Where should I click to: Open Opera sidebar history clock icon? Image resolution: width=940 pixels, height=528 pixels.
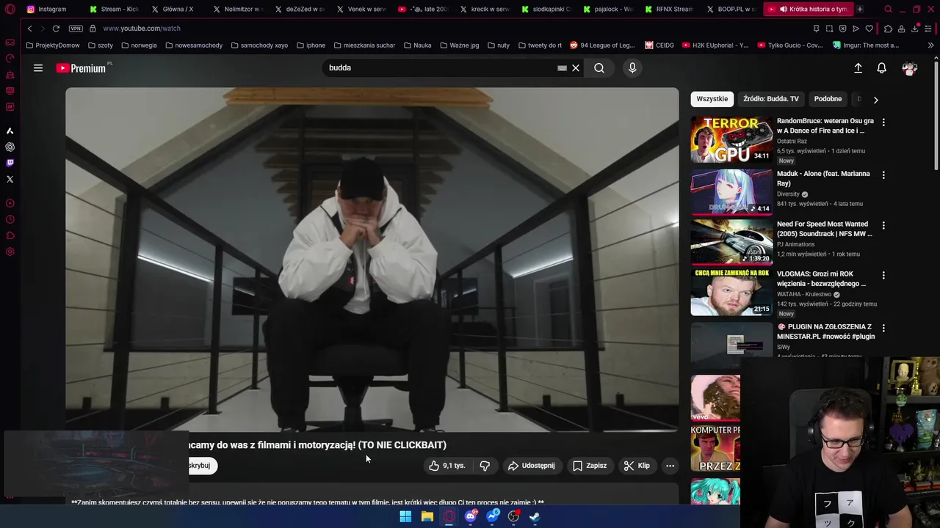(10, 219)
